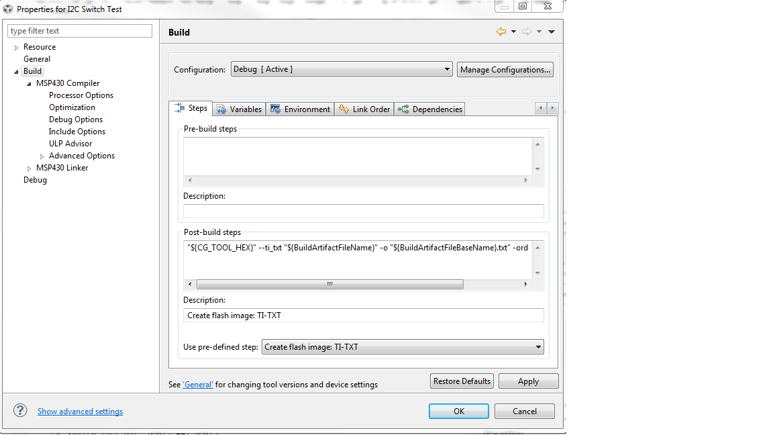This screenshot has height=435, width=773.
Task: Click the back navigation arrow
Action: tap(500, 31)
